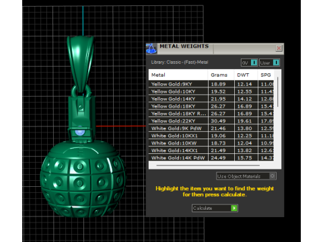
Task: Select the White Gold:14K PdW row
Action: [211, 158]
